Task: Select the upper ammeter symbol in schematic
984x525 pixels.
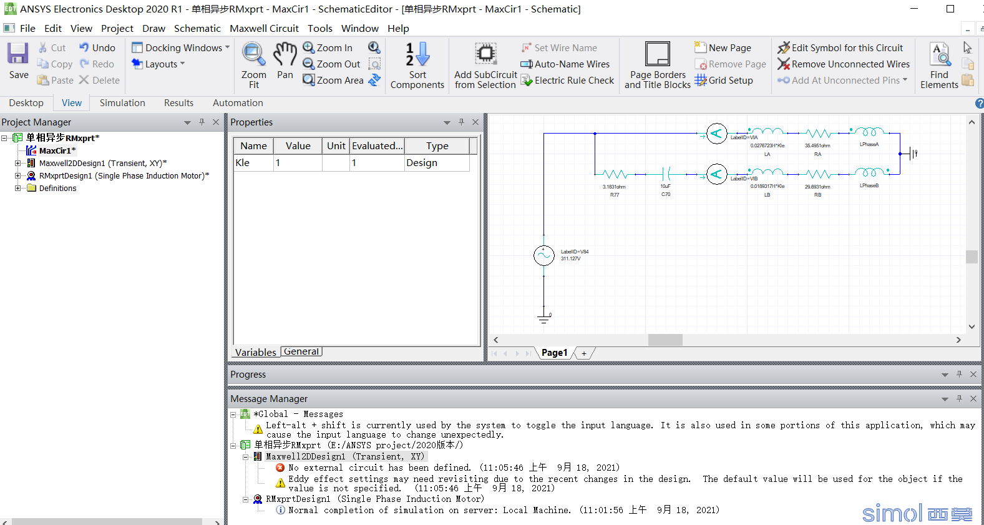Action: (716, 133)
